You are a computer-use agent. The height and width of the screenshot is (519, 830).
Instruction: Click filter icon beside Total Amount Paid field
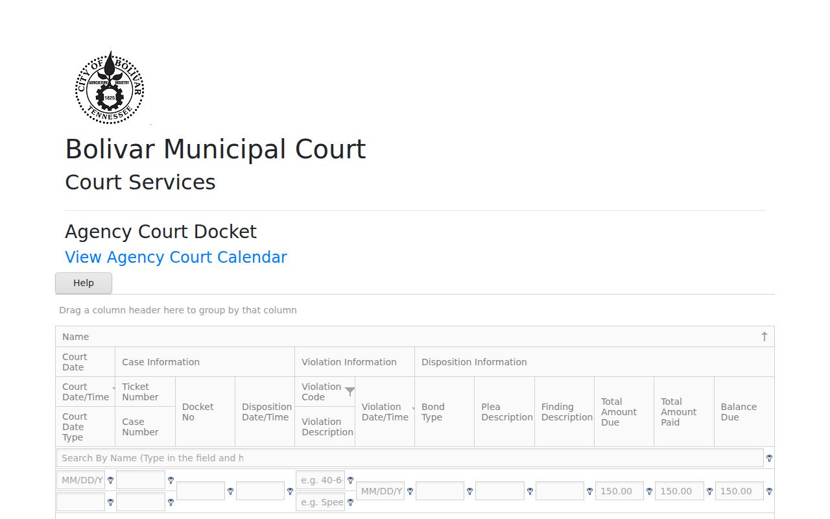click(709, 491)
